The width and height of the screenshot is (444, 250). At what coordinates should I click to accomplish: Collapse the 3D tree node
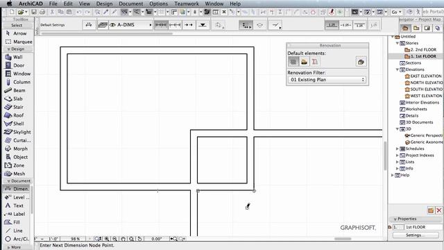tap(397, 129)
